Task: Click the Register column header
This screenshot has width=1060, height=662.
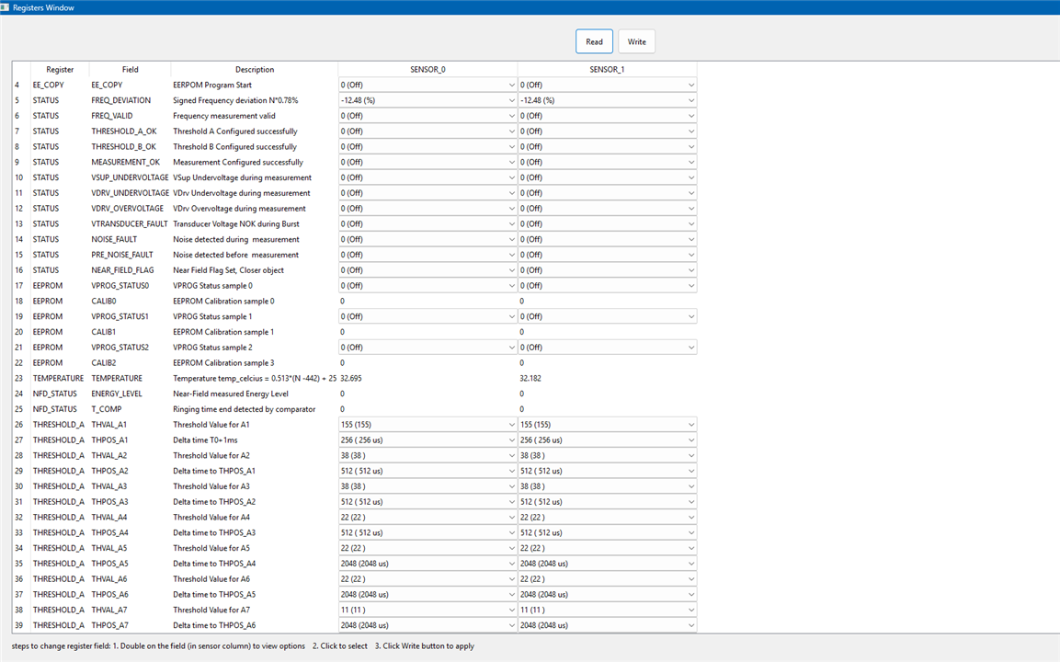Action: point(60,69)
